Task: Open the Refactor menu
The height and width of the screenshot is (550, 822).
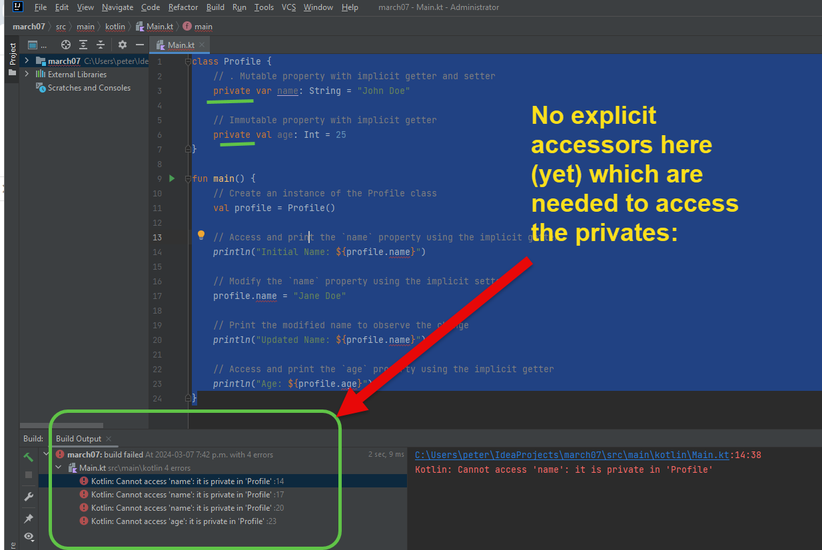Action: tap(183, 7)
